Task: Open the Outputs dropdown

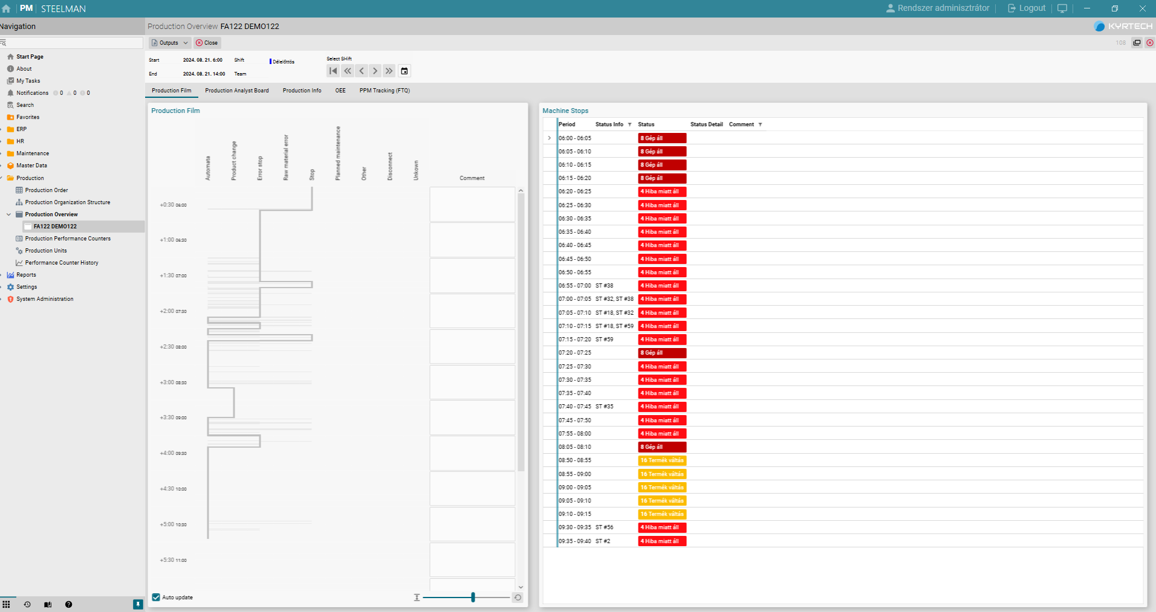Action: click(170, 43)
